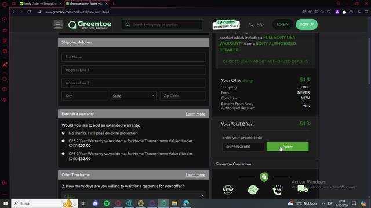Click the NEW guarantee badge icon
Viewport: 371px width, 208px height.
pyautogui.click(x=228, y=190)
